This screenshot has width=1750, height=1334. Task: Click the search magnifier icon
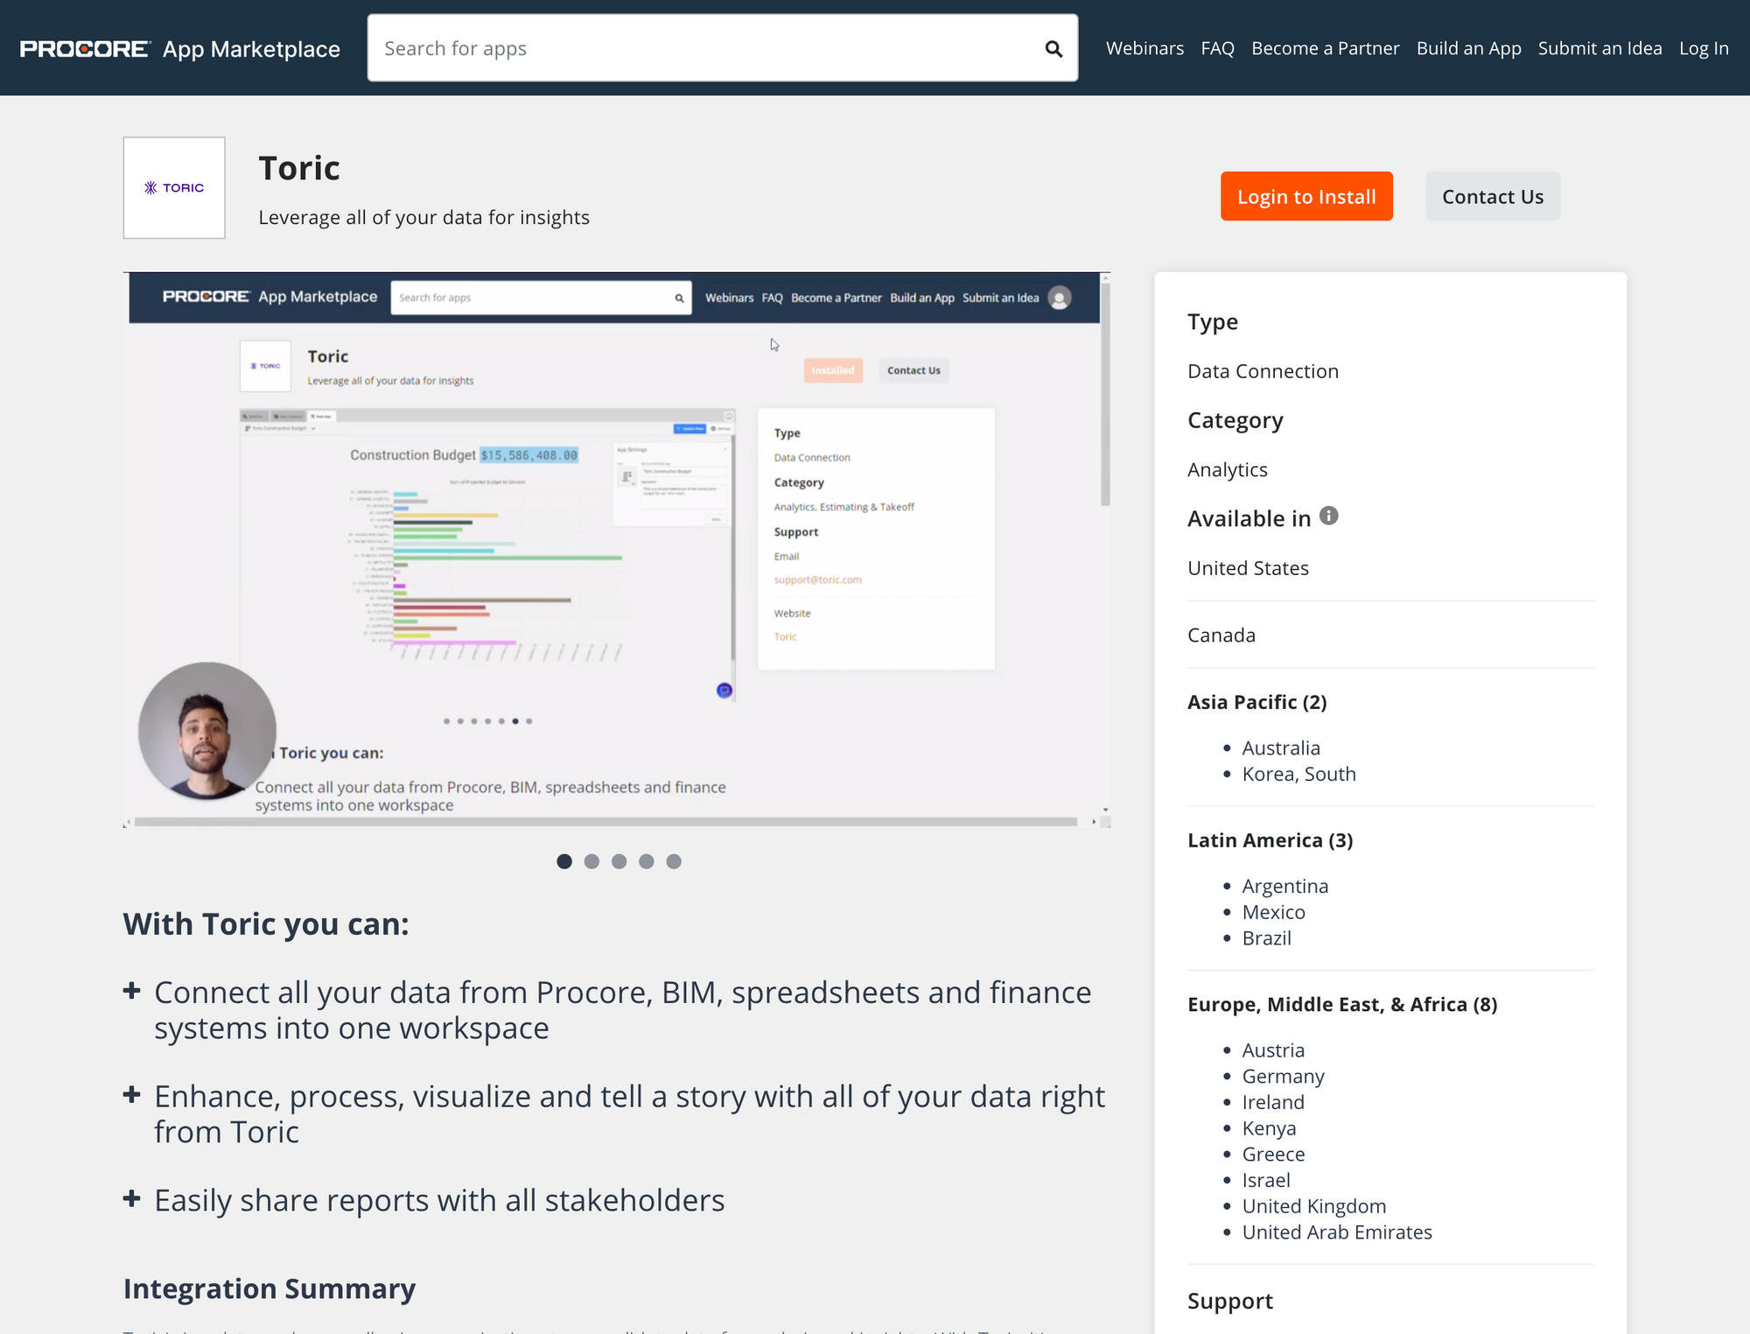click(1053, 47)
